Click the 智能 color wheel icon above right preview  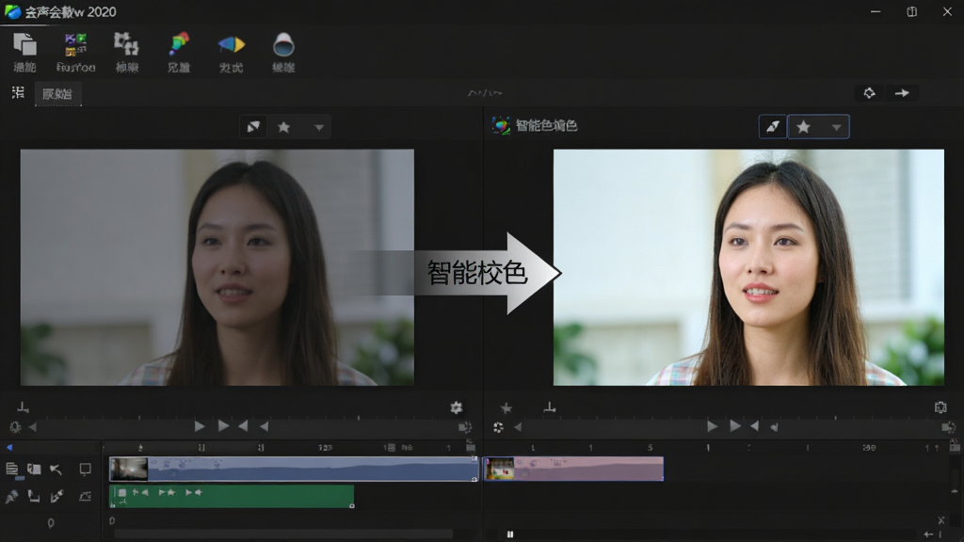click(x=501, y=126)
